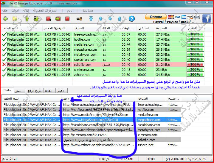Click the double green arrows re-upload icon
This screenshot has width=214, height=163.
point(36,19)
